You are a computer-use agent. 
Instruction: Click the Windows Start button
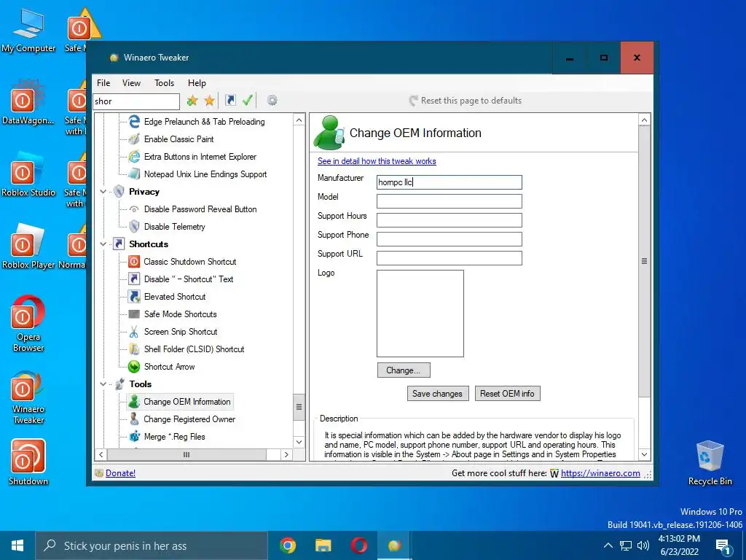[x=17, y=545]
